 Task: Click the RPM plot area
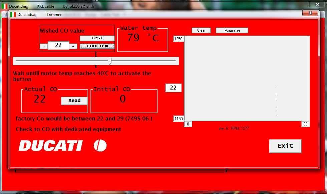click(247, 79)
